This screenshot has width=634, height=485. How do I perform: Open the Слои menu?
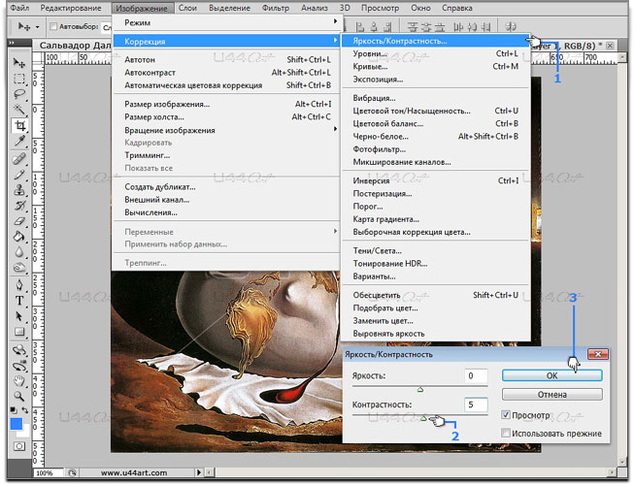tap(187, 8)
